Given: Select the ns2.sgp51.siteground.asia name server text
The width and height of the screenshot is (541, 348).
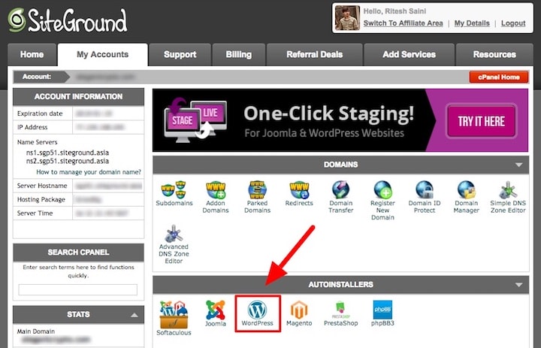Looking at the screenshot, I should [x=68, y=162].
